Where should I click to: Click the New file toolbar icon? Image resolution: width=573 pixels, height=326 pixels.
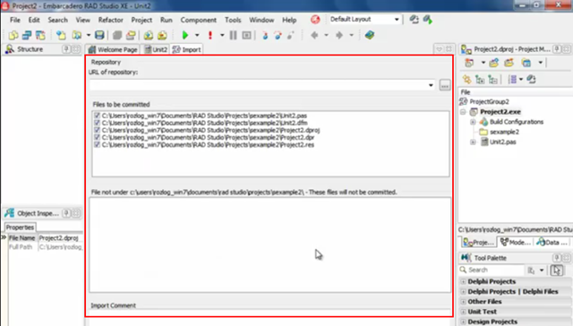(61, 35)
